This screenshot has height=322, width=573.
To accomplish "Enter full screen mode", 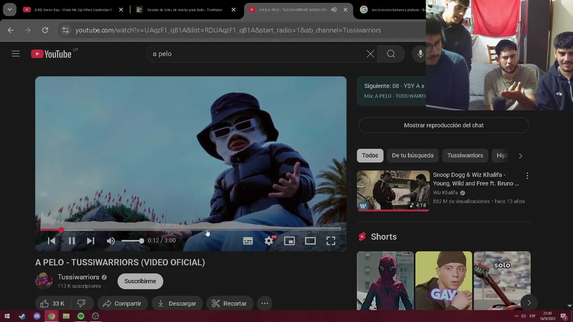I will pyautogui.click(x=331, y=241).
